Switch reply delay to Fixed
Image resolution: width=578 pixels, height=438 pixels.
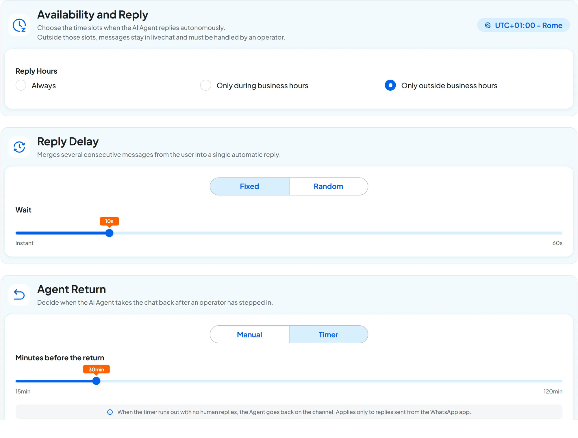(x=249, y=187)
